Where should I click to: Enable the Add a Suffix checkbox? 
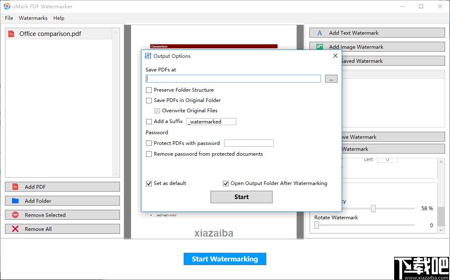(148, 121)
